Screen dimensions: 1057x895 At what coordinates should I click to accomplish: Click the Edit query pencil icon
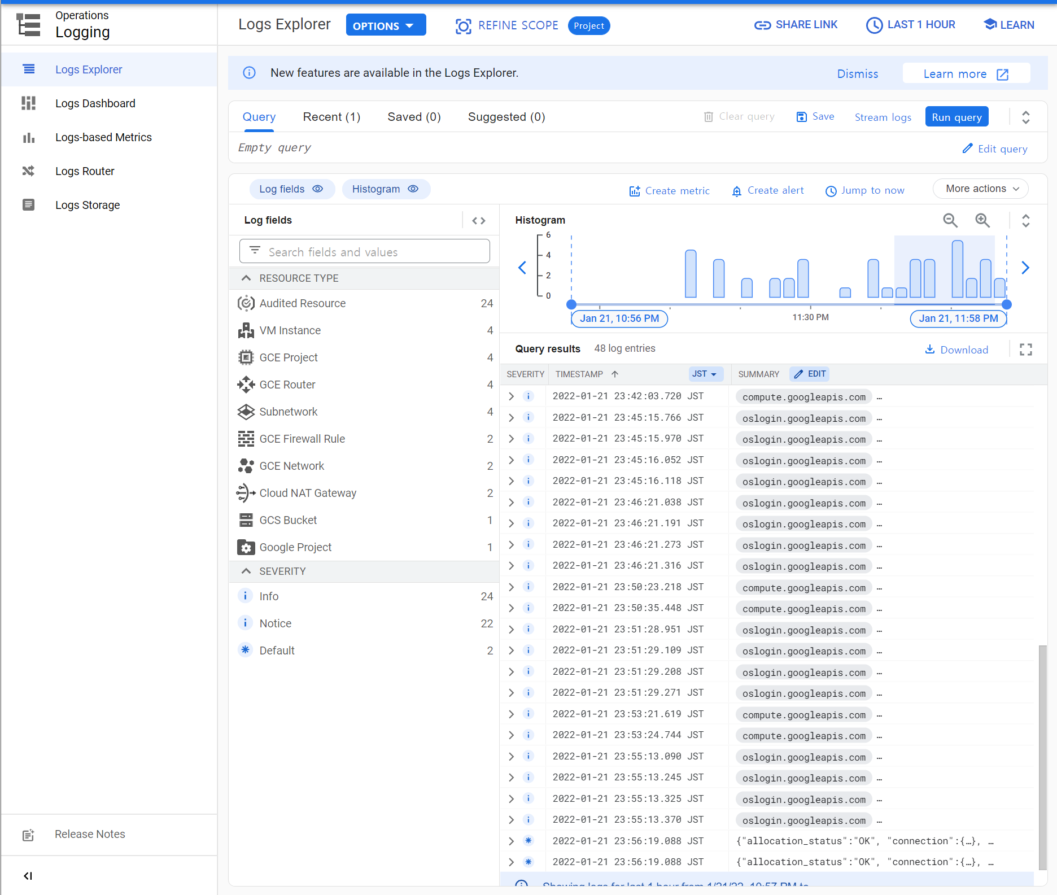[x=967, y=149]
